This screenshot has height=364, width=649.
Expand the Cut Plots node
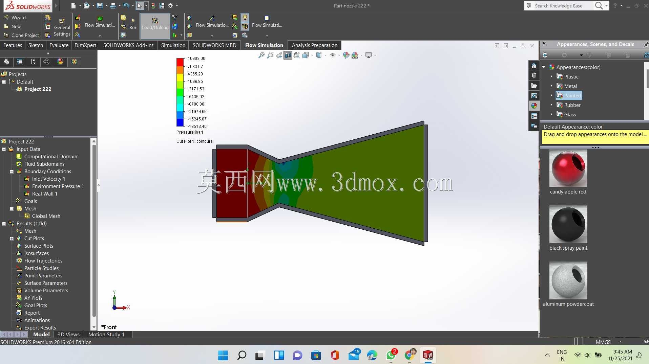pos(12,238)
